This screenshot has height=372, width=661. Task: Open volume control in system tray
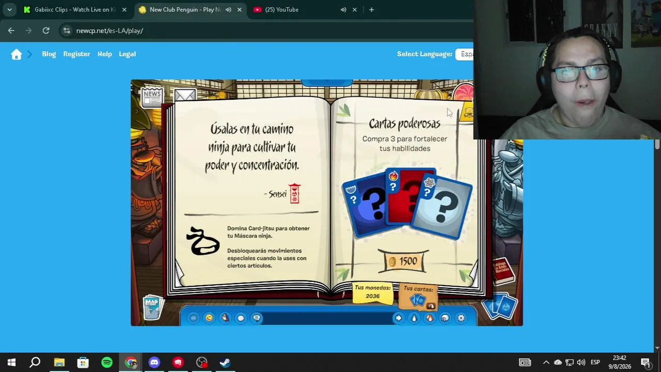point(581,362)
